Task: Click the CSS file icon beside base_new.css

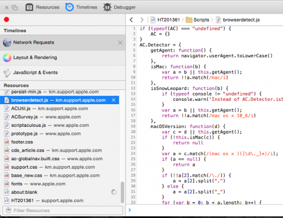Action: pyautogui.click(x=7, y=176)
